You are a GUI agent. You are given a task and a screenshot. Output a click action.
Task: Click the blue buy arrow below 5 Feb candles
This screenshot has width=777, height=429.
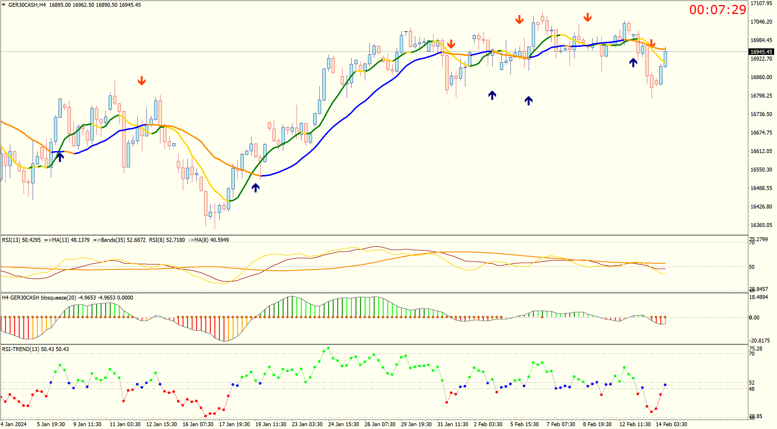point(528,100)
